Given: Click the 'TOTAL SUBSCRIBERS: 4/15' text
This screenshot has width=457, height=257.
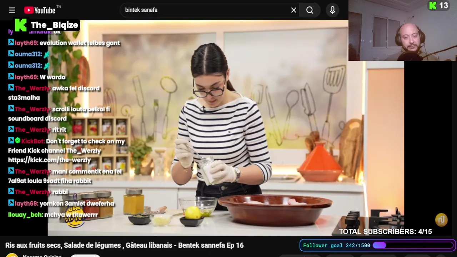Looking at the screenshot, I should coord(385,232).
